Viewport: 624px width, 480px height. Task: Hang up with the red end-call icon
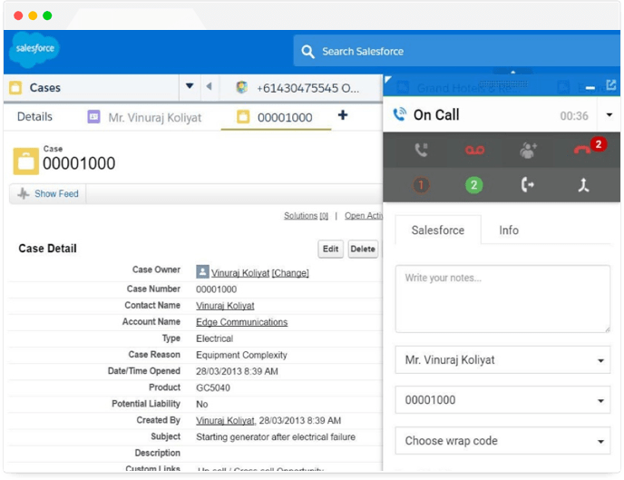pos(582,150)
